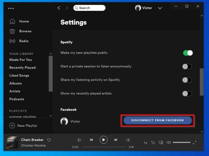The image size is (209, 156).
Task: Open Artists in library
Action: point(15,91)
